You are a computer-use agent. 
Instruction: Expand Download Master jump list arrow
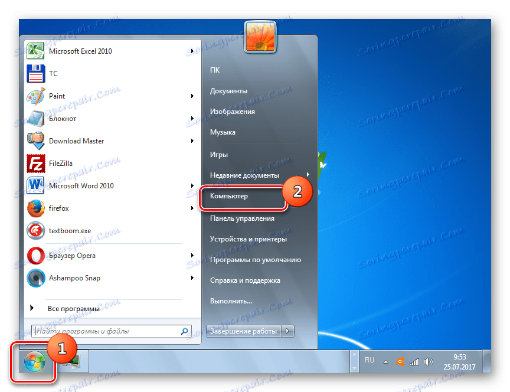[x=192, y=141]
